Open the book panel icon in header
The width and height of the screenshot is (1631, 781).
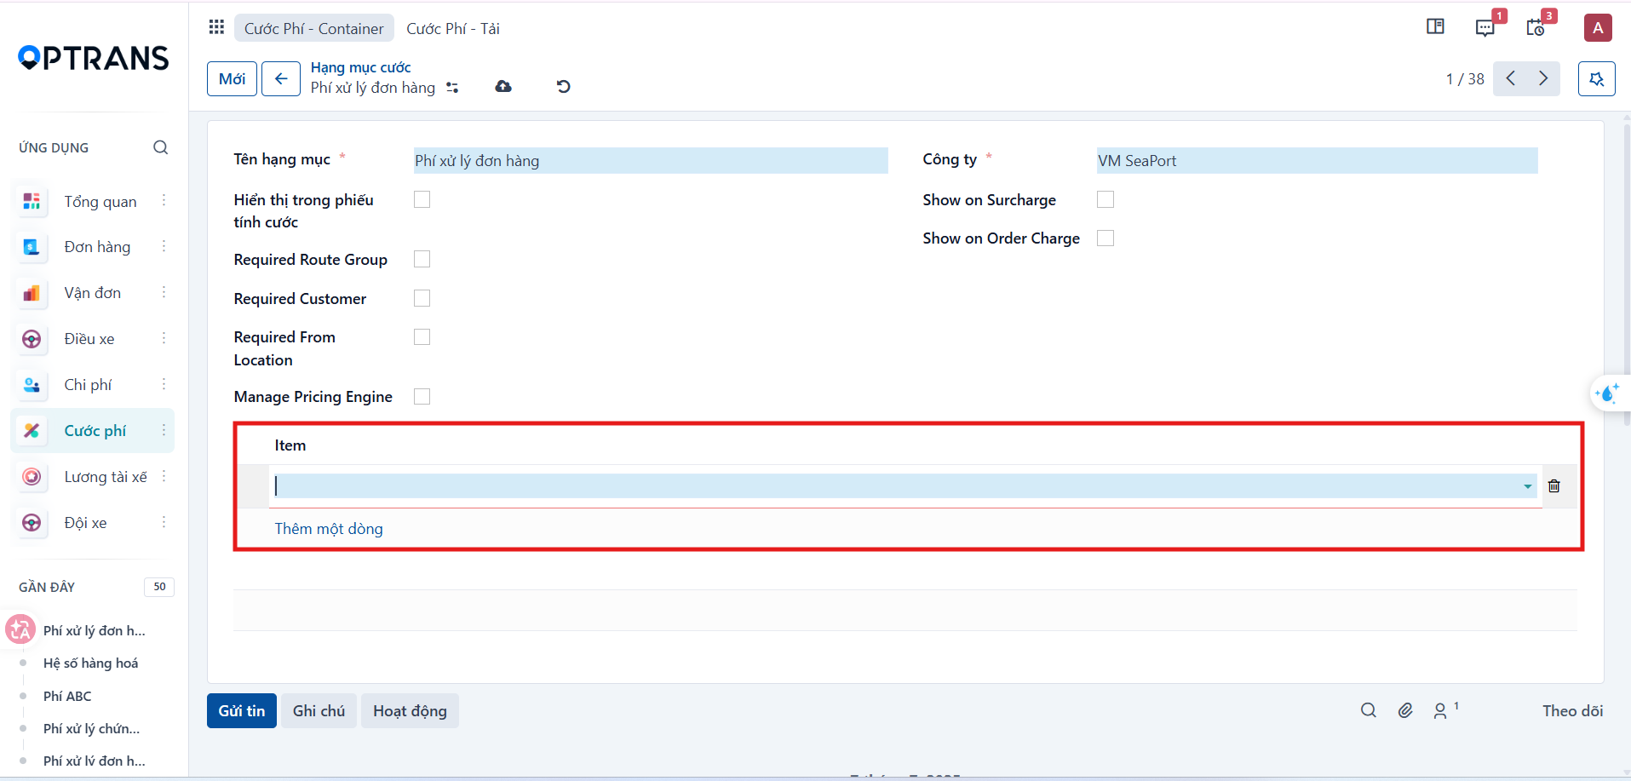click(x=1435, y=27)
